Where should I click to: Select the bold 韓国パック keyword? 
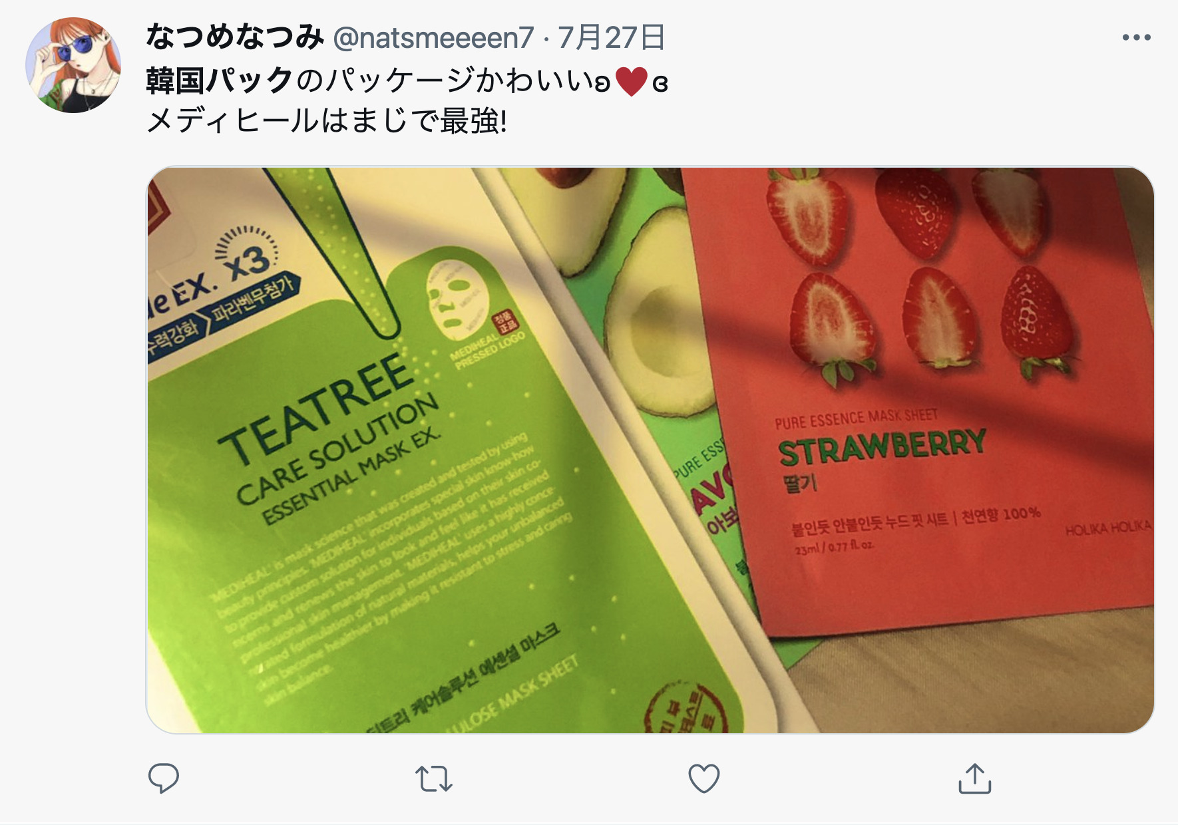point(220,81)
